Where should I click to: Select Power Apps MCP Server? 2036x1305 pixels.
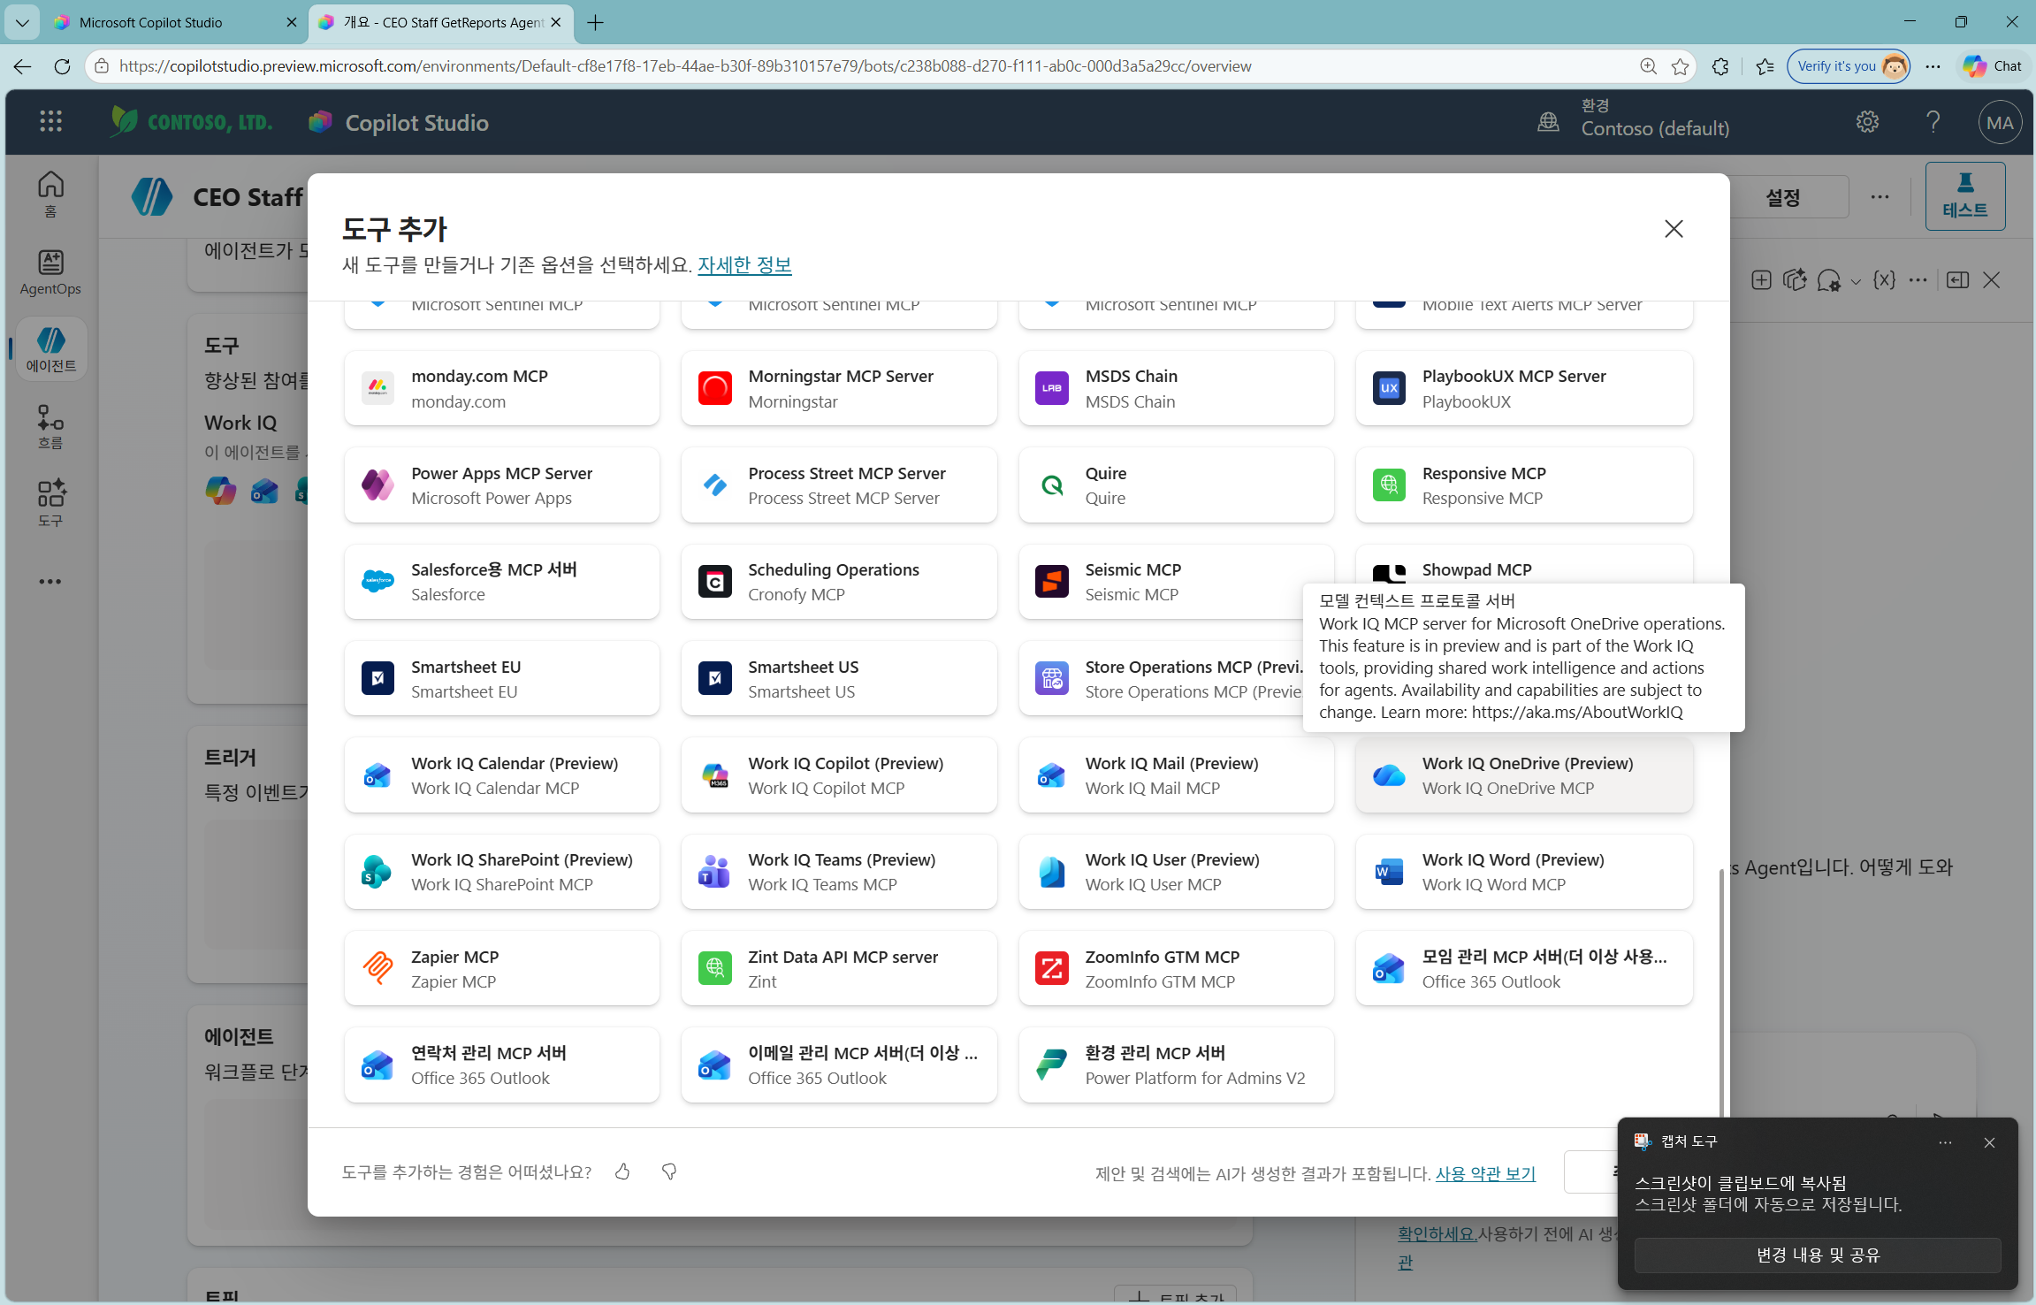[x=502, y=485]
